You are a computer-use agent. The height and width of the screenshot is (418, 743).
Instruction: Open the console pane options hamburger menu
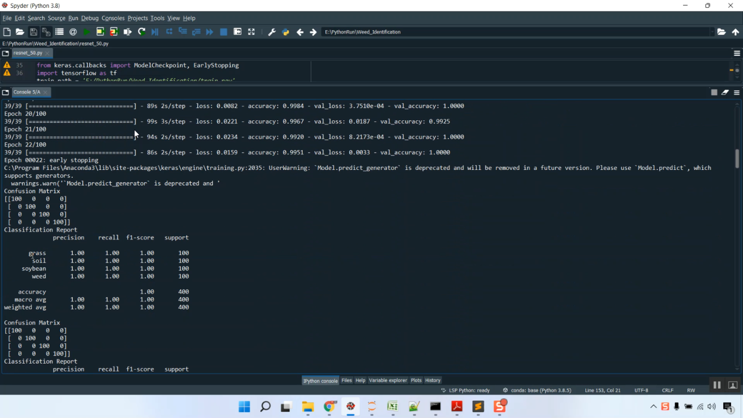pos(737,92)
